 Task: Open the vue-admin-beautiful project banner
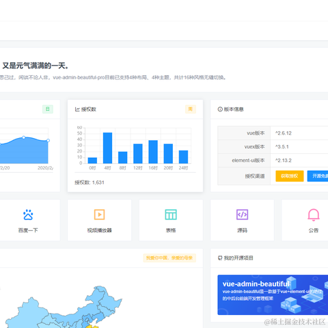point(273,295)
